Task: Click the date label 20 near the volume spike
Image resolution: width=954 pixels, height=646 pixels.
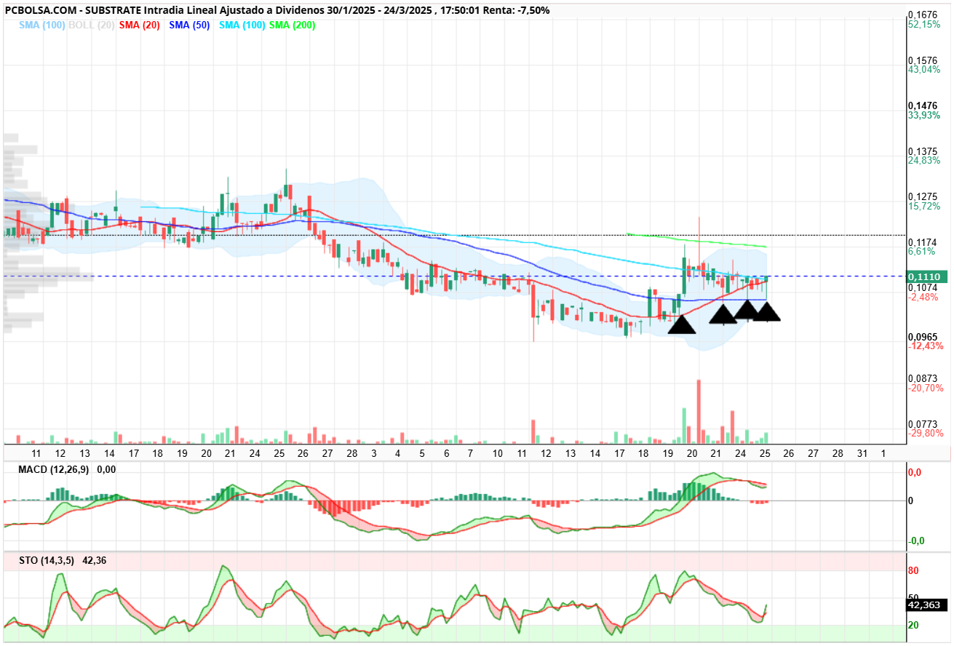Action: (x=692, y=452)
